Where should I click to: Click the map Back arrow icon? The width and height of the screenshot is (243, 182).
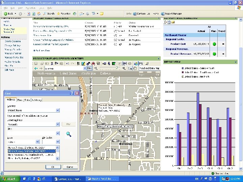point(36,68)
